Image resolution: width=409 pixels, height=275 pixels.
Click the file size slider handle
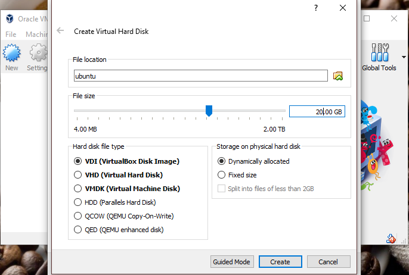point(209,111)
